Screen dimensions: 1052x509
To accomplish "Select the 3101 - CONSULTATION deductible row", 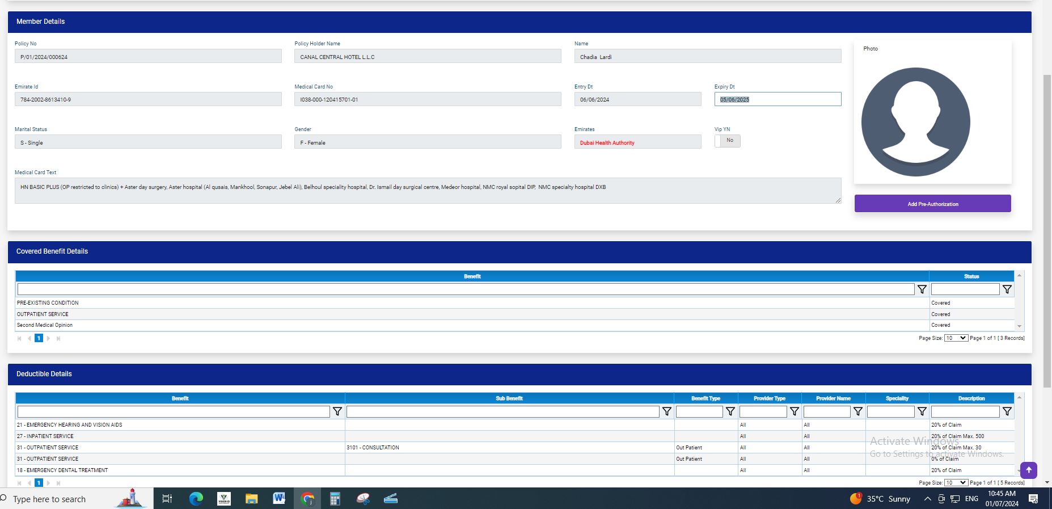I will 373,448.
